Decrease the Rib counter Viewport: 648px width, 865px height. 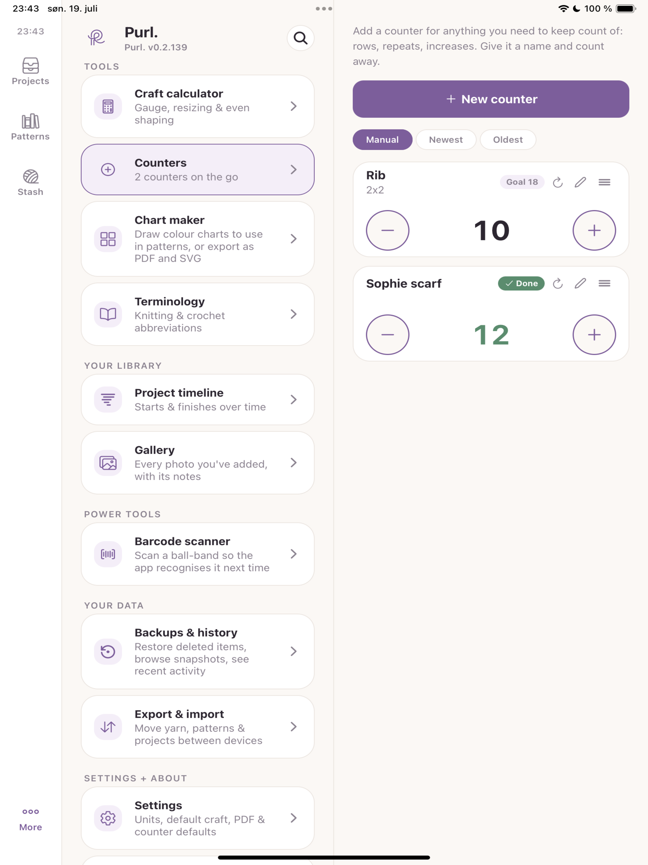point(388,230)
